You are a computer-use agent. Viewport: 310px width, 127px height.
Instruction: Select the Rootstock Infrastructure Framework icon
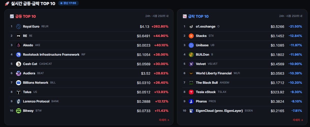(19, 55)
